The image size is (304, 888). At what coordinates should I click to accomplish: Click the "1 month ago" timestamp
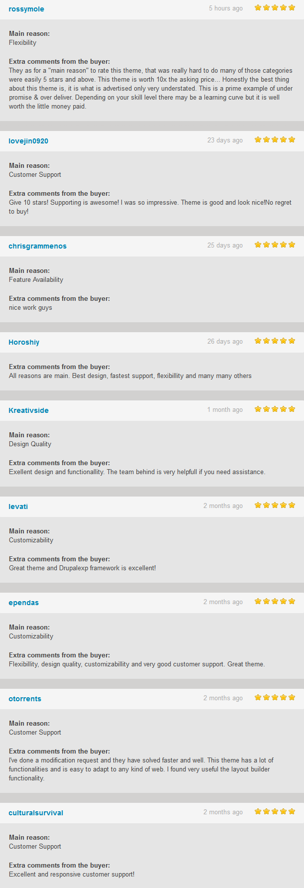click(x=225, y=410)
